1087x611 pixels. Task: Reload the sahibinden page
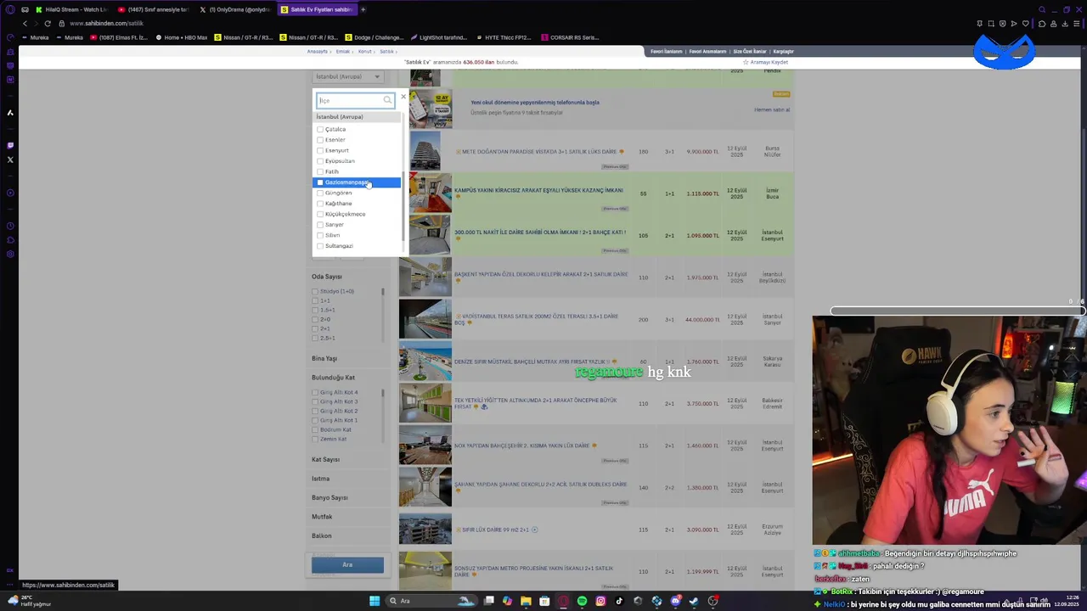point(48,24)
